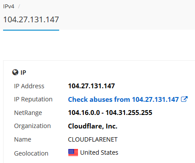Click the Organization field label

(x=32, y=126)
